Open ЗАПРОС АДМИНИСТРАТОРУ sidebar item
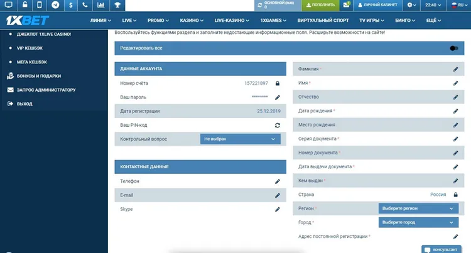471x253 pixels. click(41, 90)
